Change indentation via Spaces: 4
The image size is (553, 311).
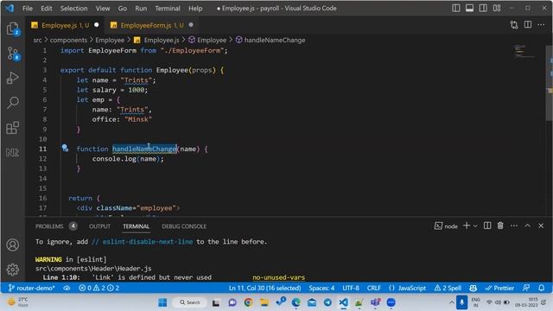[321, 288]
